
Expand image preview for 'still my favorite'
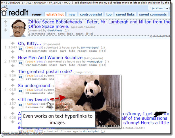point(21,106)
